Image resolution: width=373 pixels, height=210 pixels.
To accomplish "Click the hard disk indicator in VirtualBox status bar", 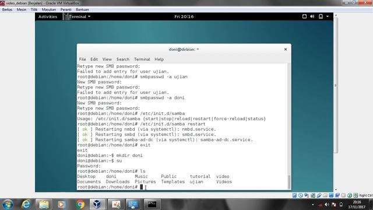I will 294,195.
